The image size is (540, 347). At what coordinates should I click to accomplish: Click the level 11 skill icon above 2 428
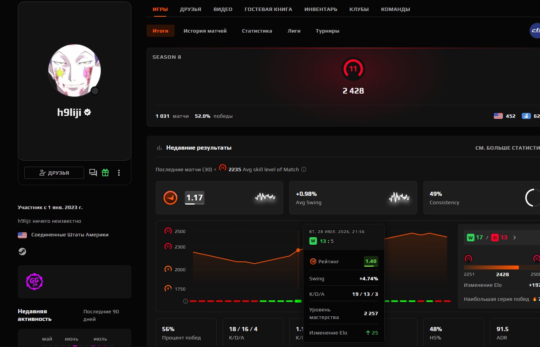click(353, 69)
